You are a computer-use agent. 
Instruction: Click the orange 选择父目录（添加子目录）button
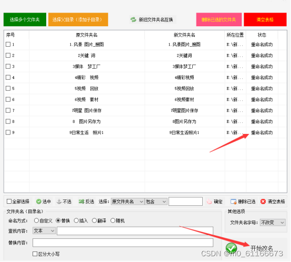pos(78,19)
